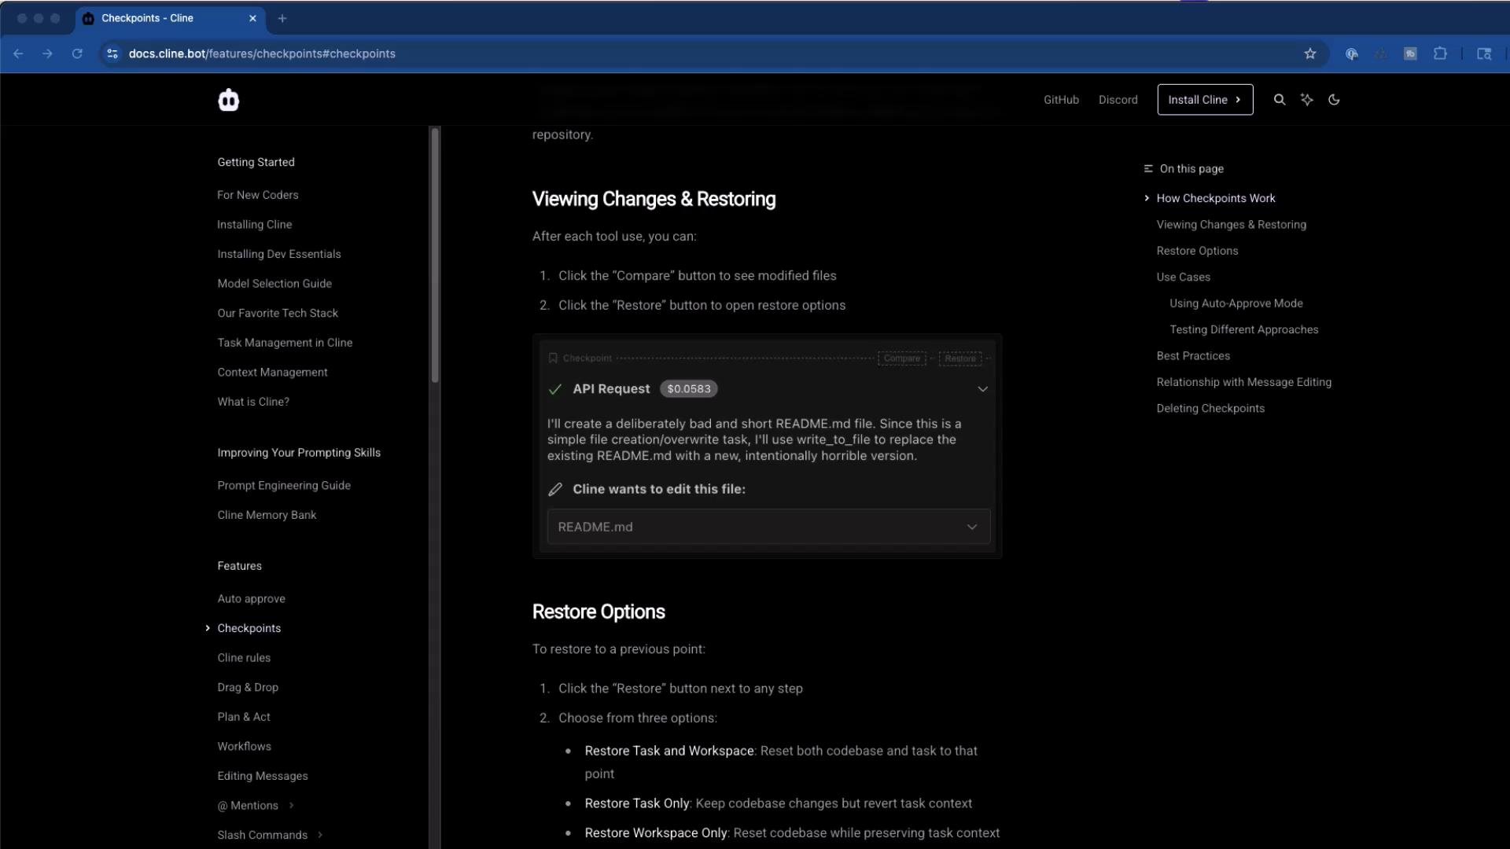The width and height of the screenshot is (1510, 849).
Task: Open What is Cline? page
Action: coord(253,402)
